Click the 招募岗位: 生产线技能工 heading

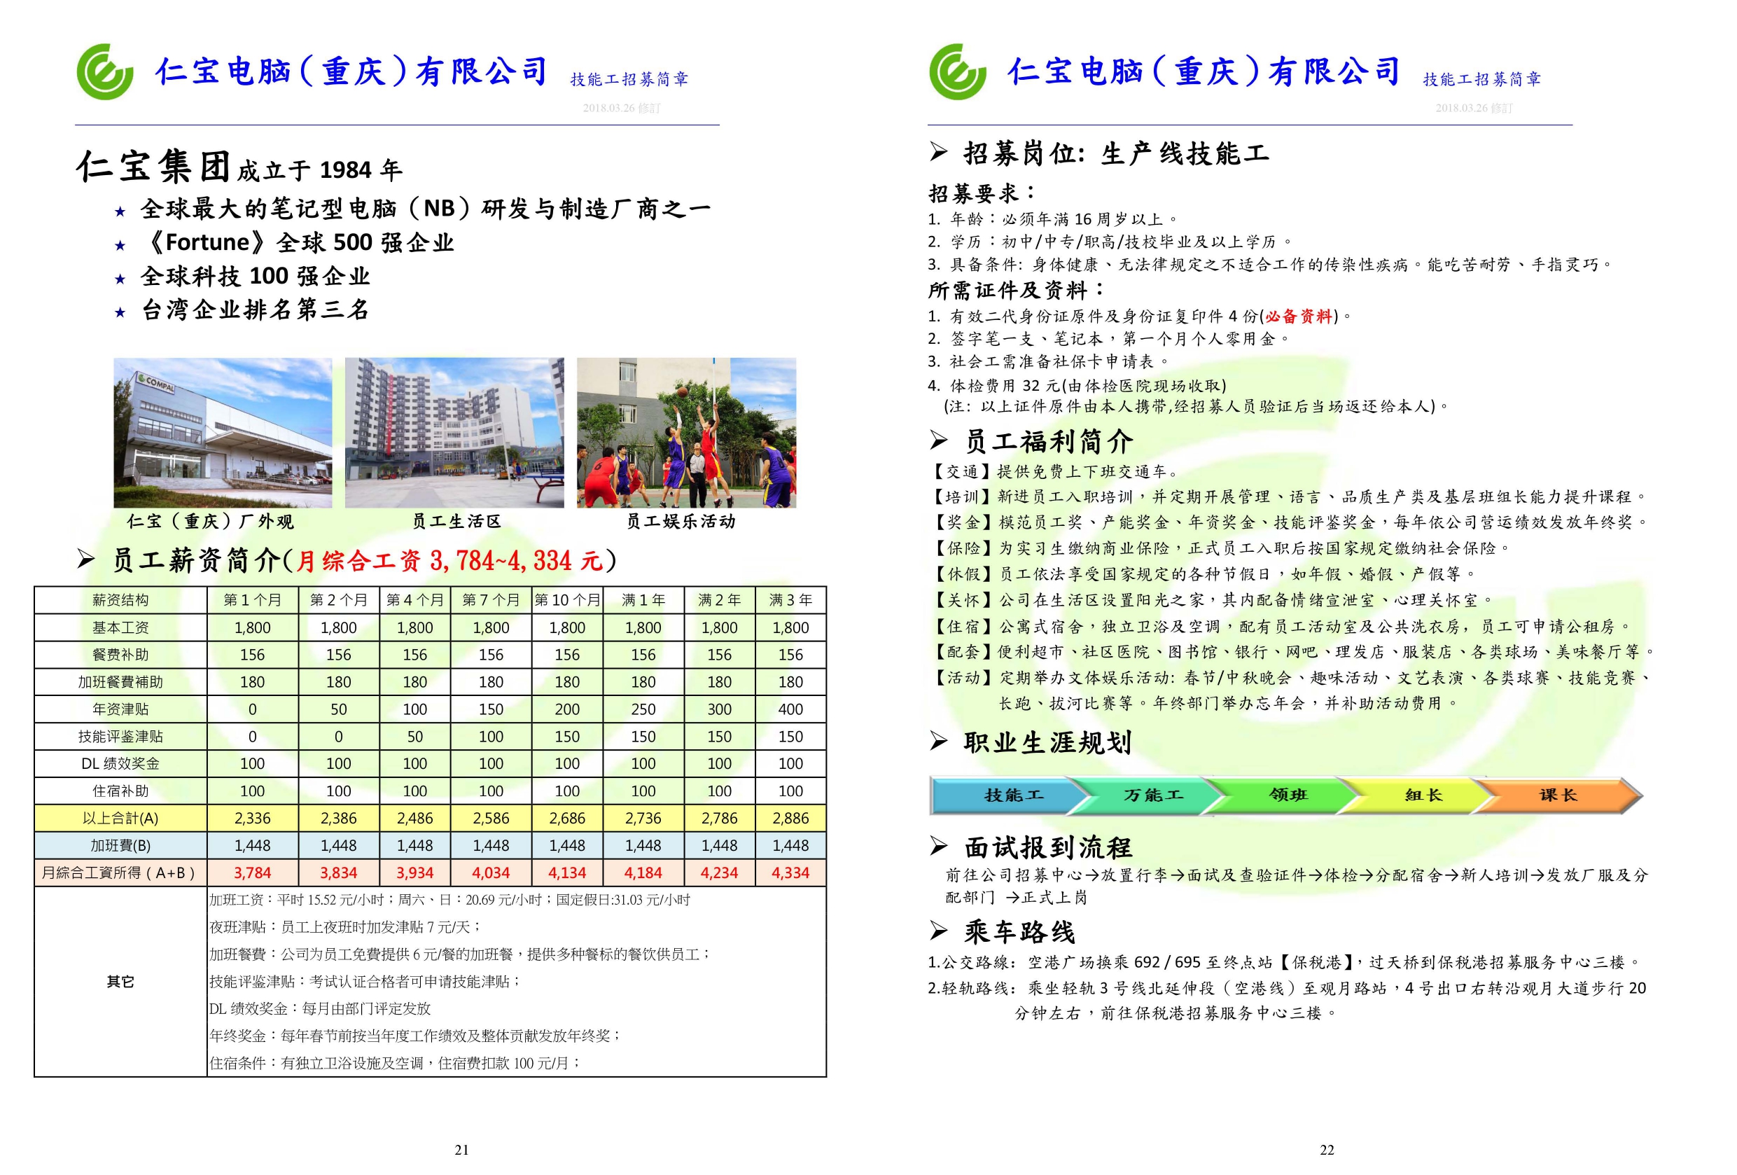click(1116, 154)
